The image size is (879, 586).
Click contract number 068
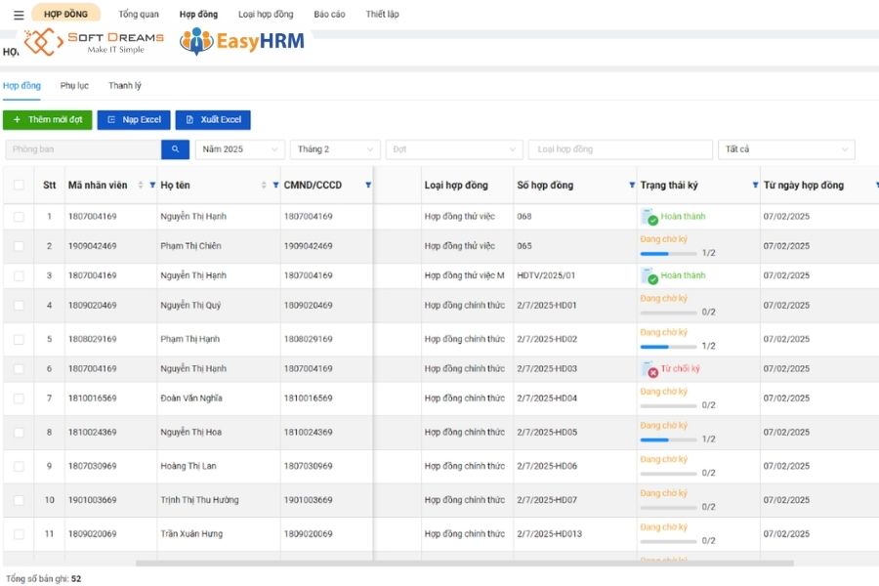pyautogui.click(x=524, y=217)
